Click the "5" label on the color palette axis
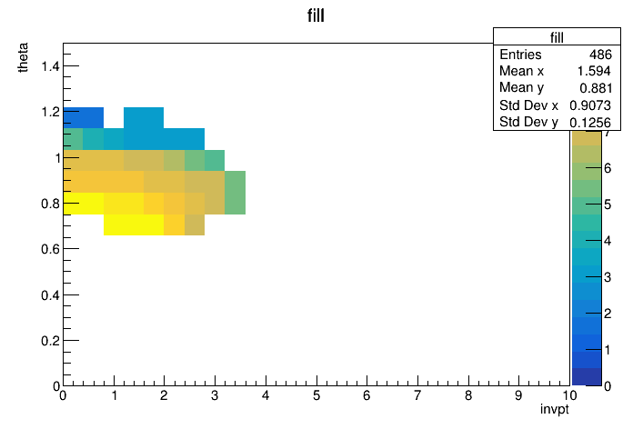 [x=608, y=205]
